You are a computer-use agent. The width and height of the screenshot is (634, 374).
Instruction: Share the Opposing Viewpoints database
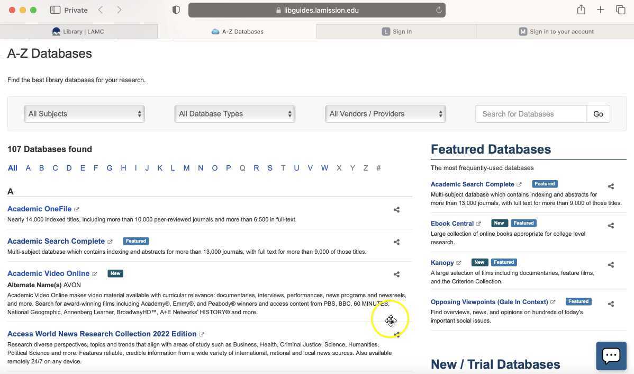click(611, 304)
